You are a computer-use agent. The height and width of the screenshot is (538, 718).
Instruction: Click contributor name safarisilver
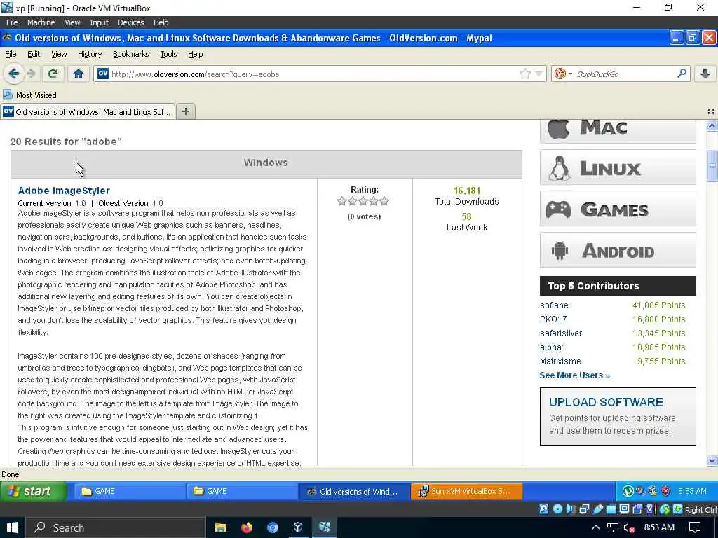coord(561,333)
